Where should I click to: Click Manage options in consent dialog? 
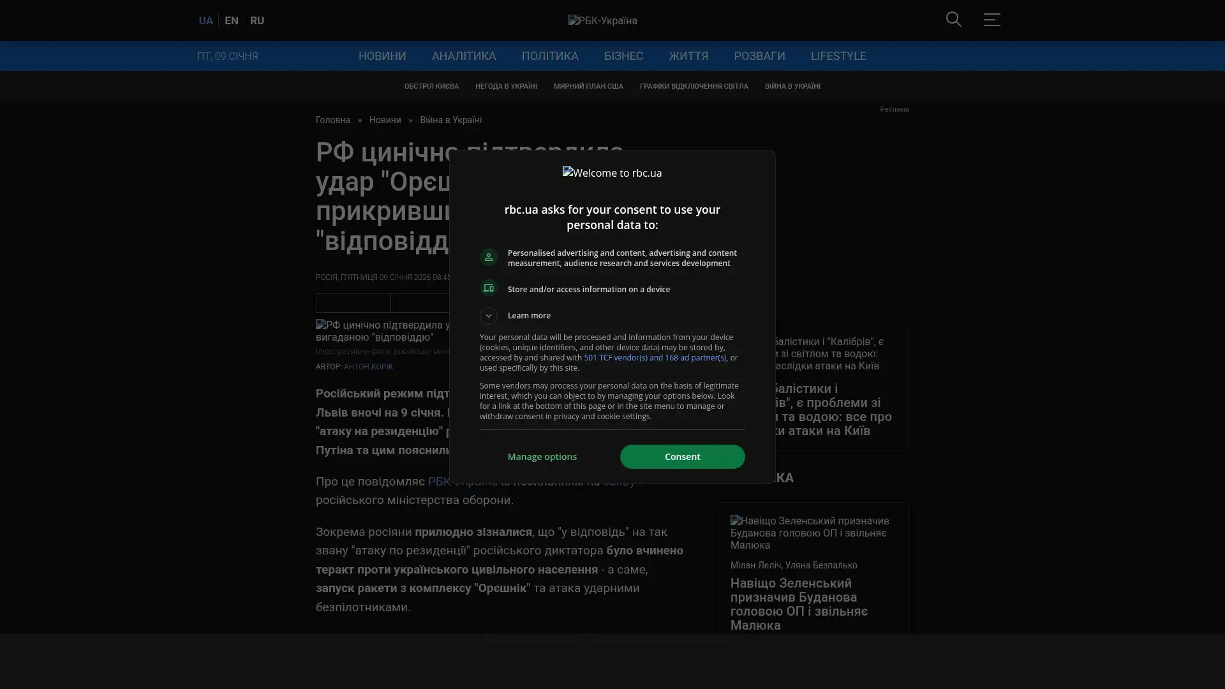pos(542,457)
